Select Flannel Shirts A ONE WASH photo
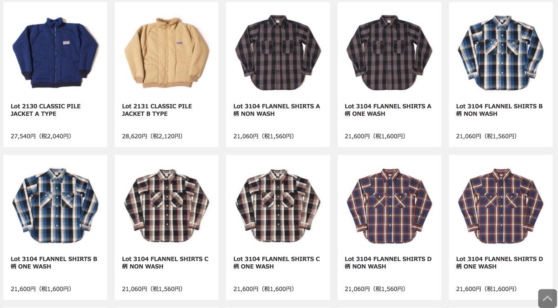The width and height of the screenshot is (558, 308). [389, 53]
